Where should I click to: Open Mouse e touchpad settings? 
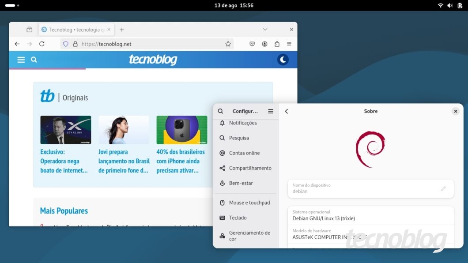(x=249, y=203)
